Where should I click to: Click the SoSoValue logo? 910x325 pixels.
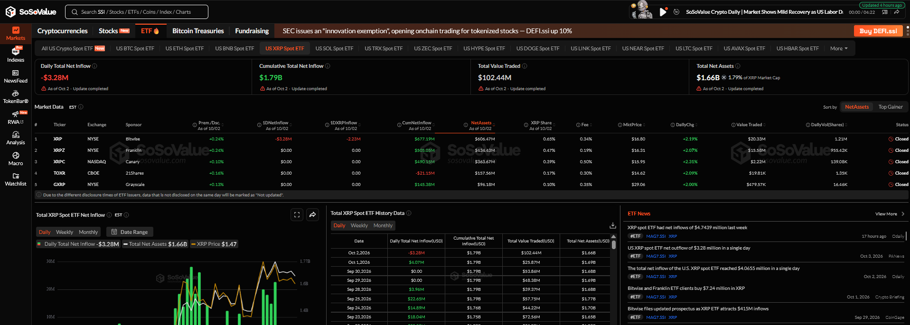[x=31, y=12]
